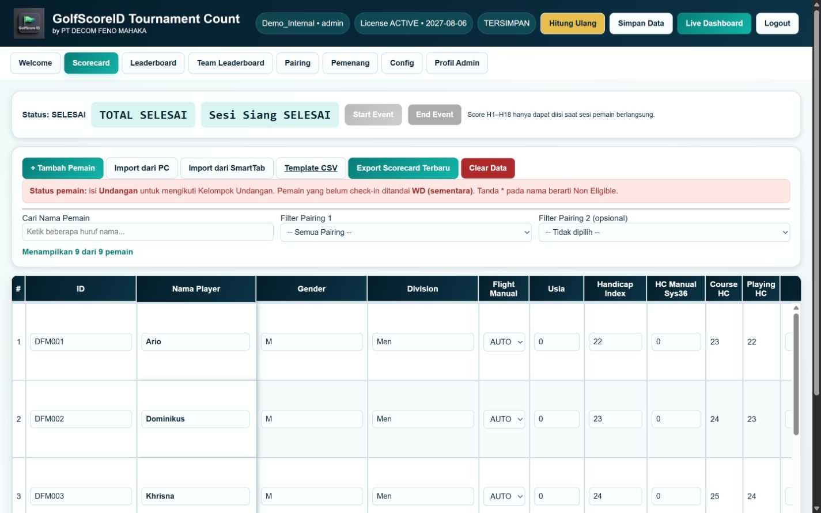This screenshot has height=513, width=821.
Task: Click the Nama Player field Khrisna
Action: (195, 496)
